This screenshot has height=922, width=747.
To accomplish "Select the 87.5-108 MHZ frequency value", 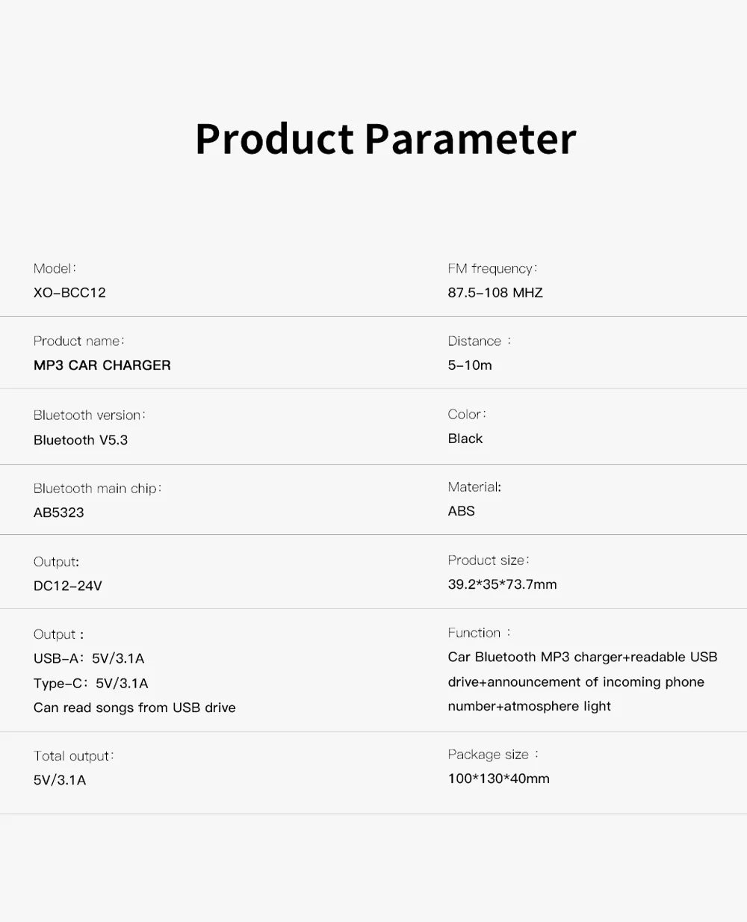I will click(x=495, y=293).
